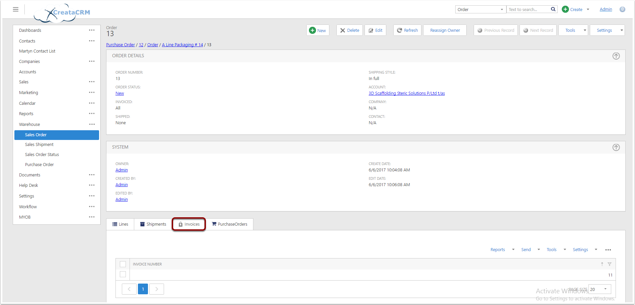Image resolution: width=635 pixels, height=305 pixels.
Task: Select Sales Shipment in the sidebar
Action: click(39, 145)
